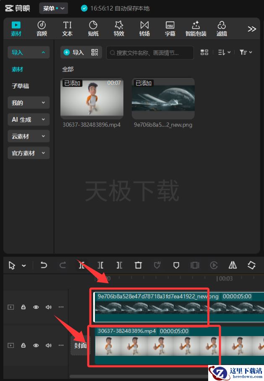Expand the AI 生成 section
Screen dimensions: 264x381
(29, 119)
